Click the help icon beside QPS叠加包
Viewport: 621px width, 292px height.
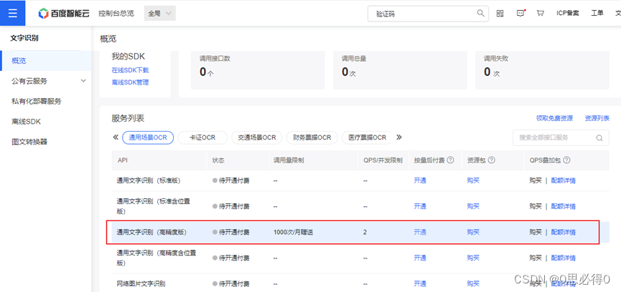(x=566, y=160)
